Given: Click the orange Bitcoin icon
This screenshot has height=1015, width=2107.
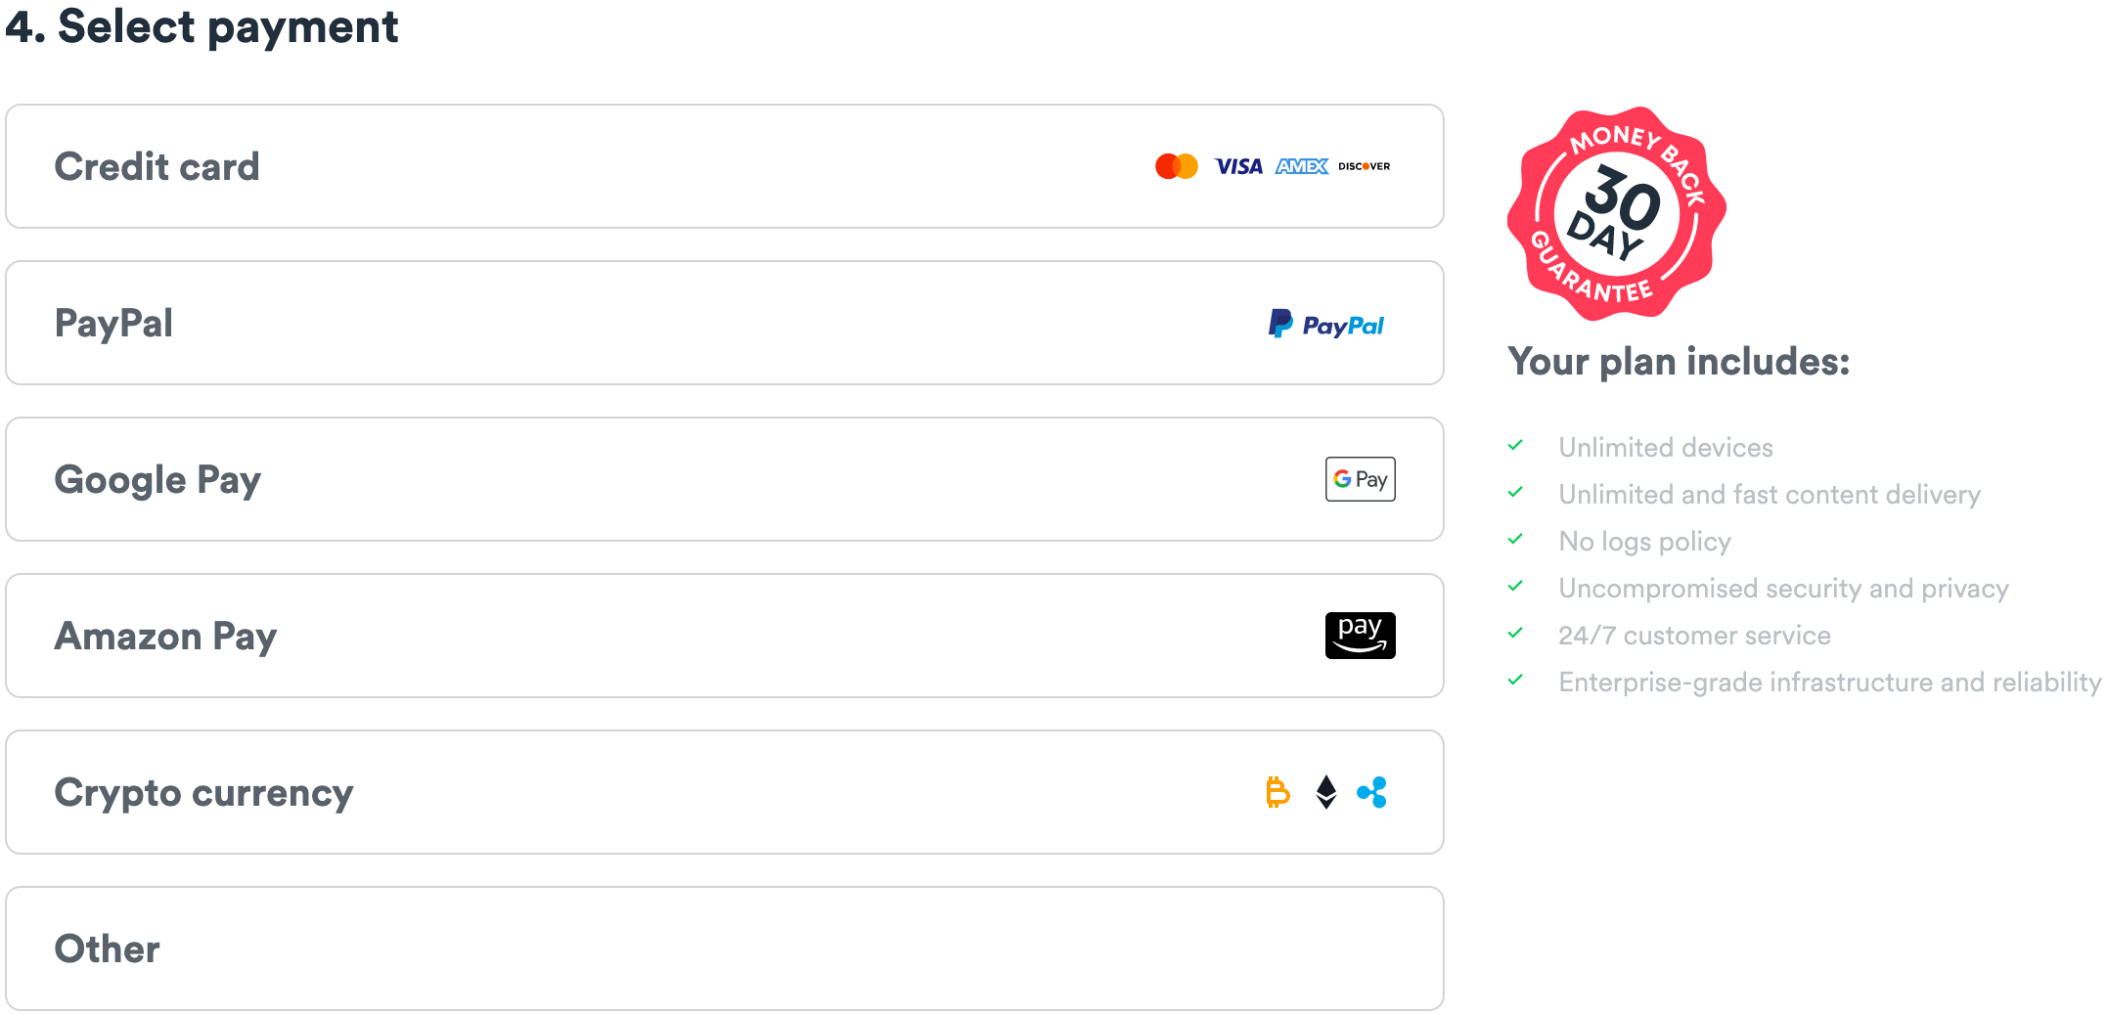Looking at the screenshot, I should tap(1278, 792).
